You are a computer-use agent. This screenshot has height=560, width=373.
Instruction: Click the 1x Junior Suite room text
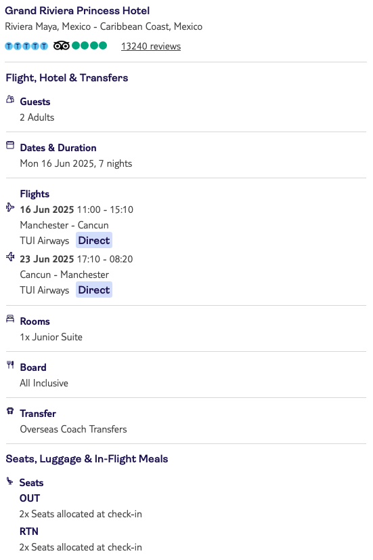pos(51,337)
